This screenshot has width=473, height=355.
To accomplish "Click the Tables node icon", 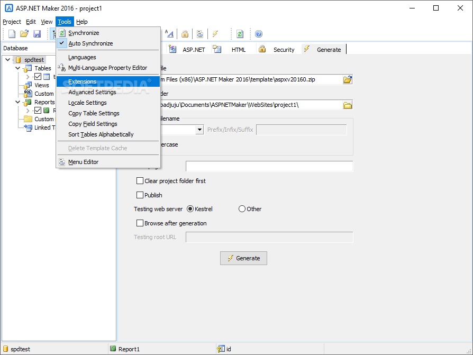I will click(x=28, y=68).
